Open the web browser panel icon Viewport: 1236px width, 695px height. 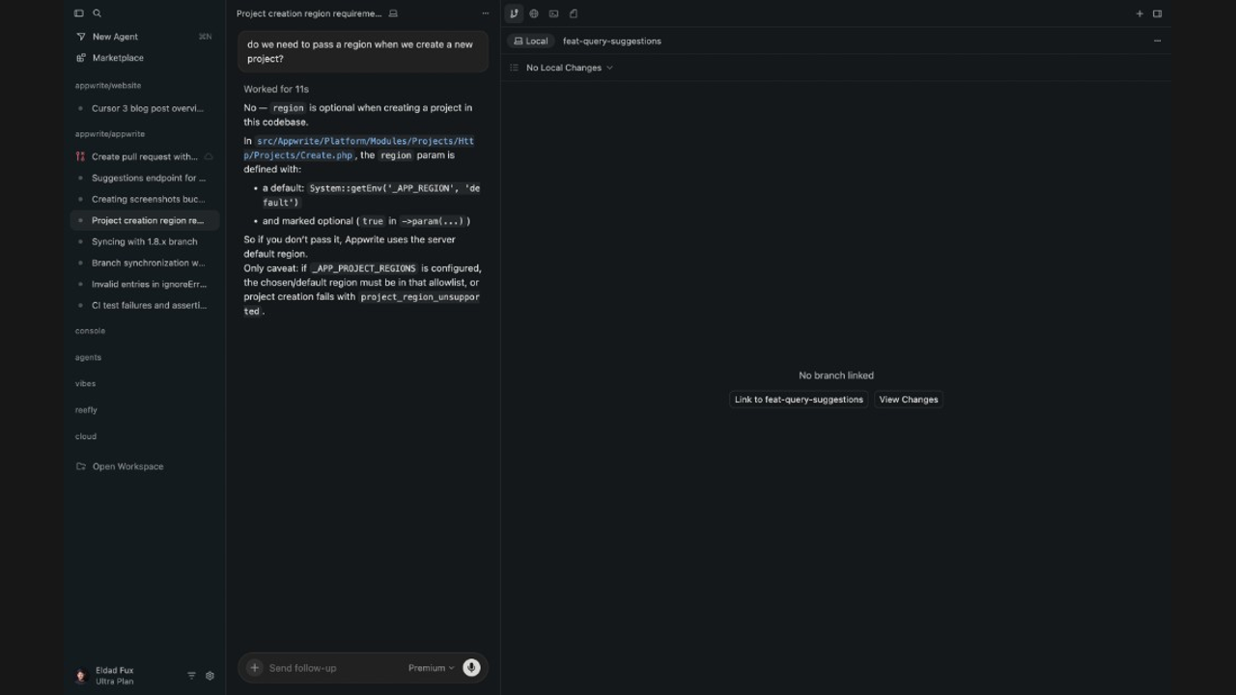pos(533,14)
